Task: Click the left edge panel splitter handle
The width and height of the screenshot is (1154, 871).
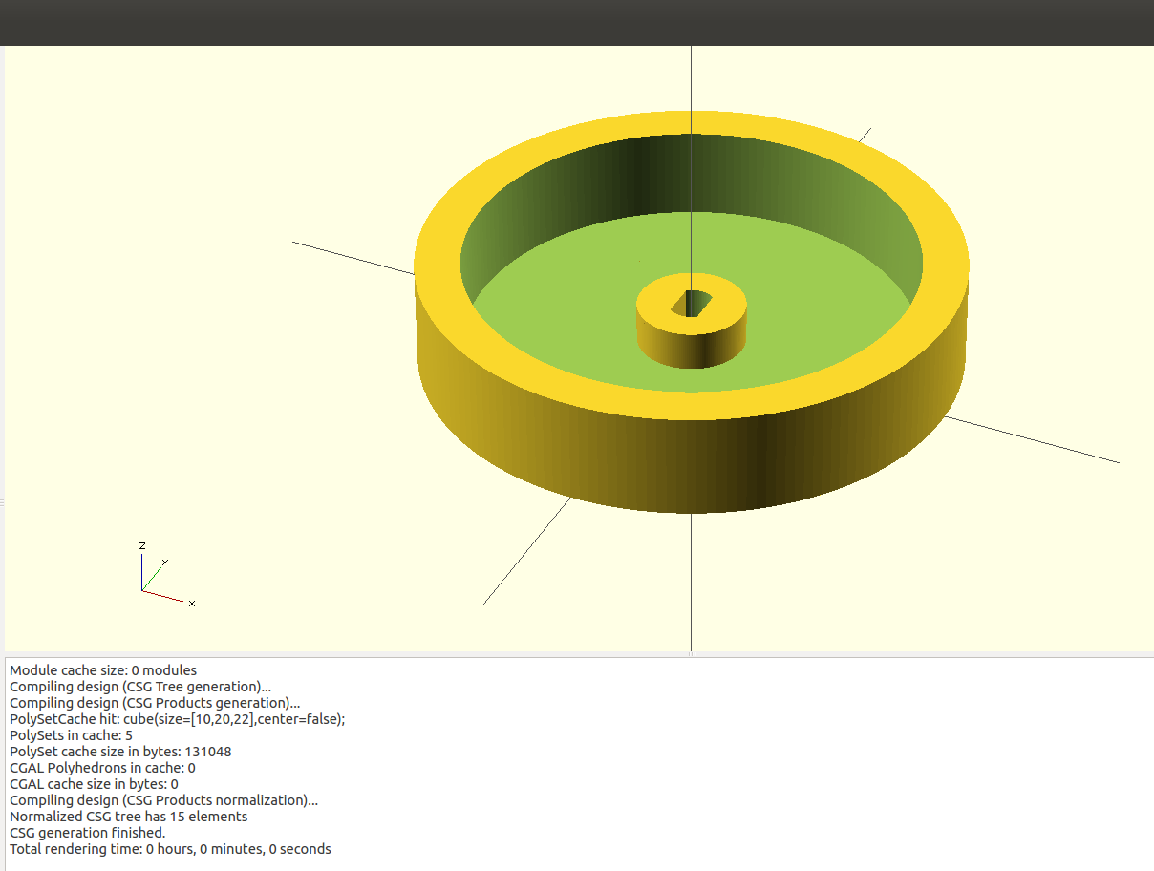Action: coord(2,501)
